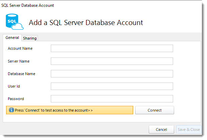207x140 pixels.
Task: Click the 'Press Connect to test access' message
Action: [x=54, y=110]
